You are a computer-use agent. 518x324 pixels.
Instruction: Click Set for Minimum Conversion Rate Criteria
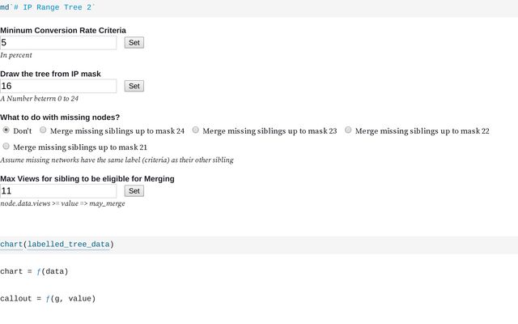(x=134, y=43)
